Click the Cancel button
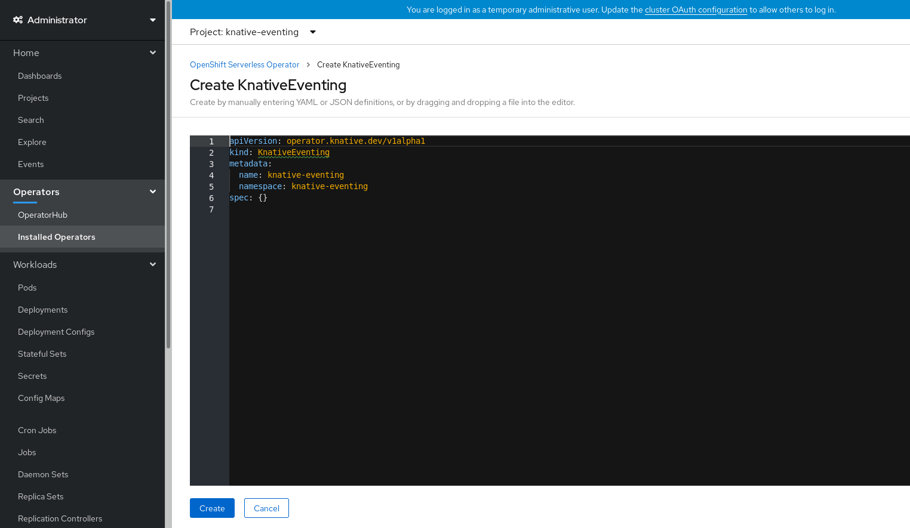The image size is (910, 528). [x=266, y=508]
